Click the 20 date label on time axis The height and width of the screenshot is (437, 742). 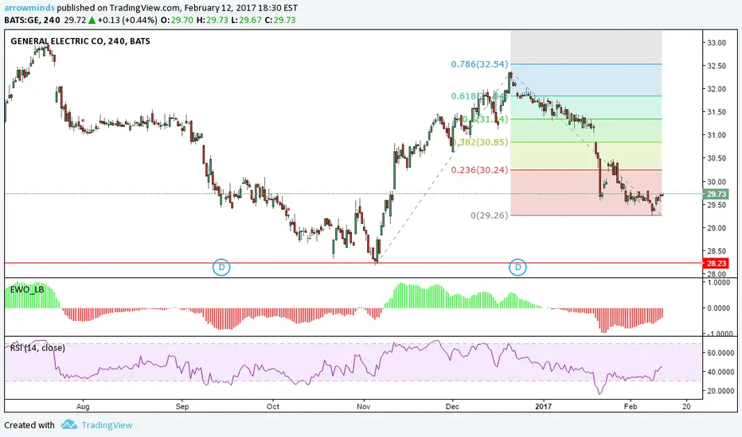coord(686,406)
